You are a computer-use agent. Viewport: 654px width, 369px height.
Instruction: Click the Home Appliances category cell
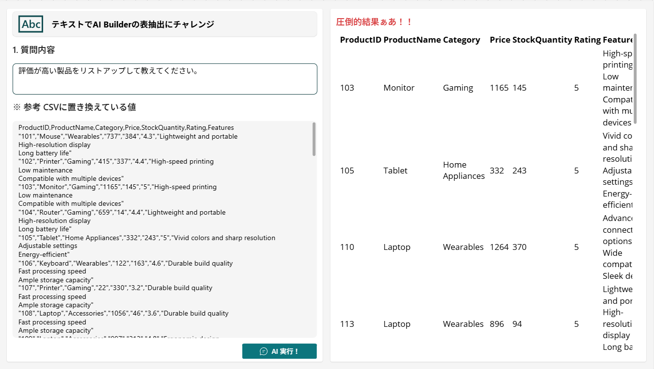(464, 171)
